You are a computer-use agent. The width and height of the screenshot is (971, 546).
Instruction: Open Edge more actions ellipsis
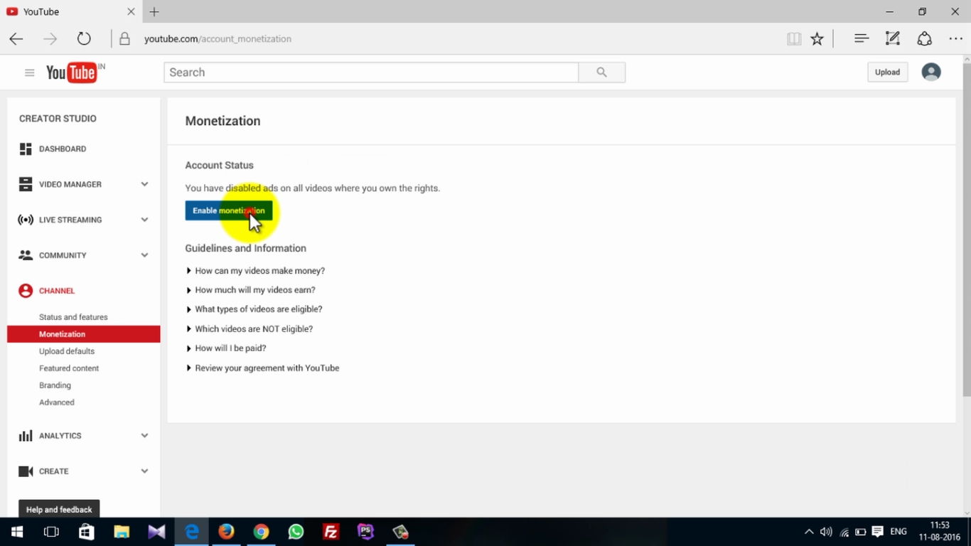(x=956, y=39)
